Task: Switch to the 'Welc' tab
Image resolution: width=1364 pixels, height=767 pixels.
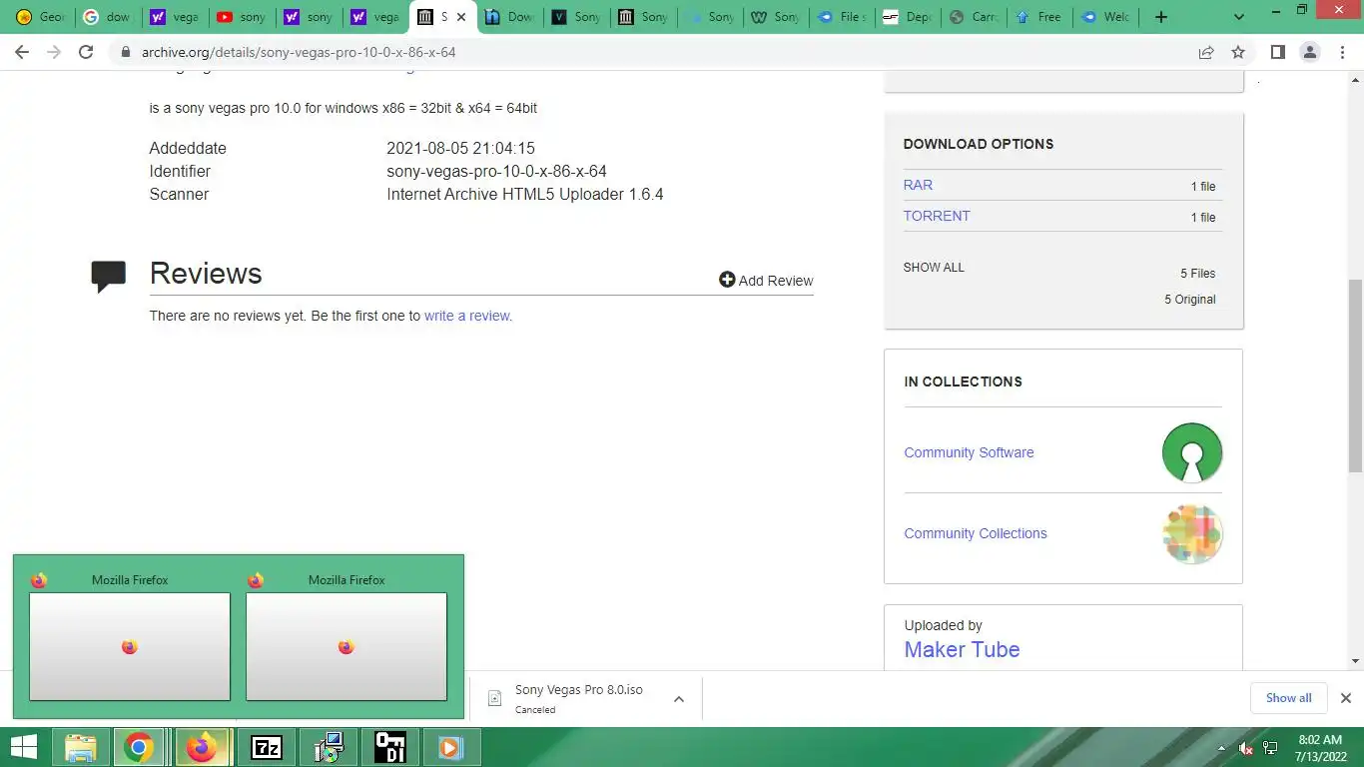Action: click(1104, 17)
